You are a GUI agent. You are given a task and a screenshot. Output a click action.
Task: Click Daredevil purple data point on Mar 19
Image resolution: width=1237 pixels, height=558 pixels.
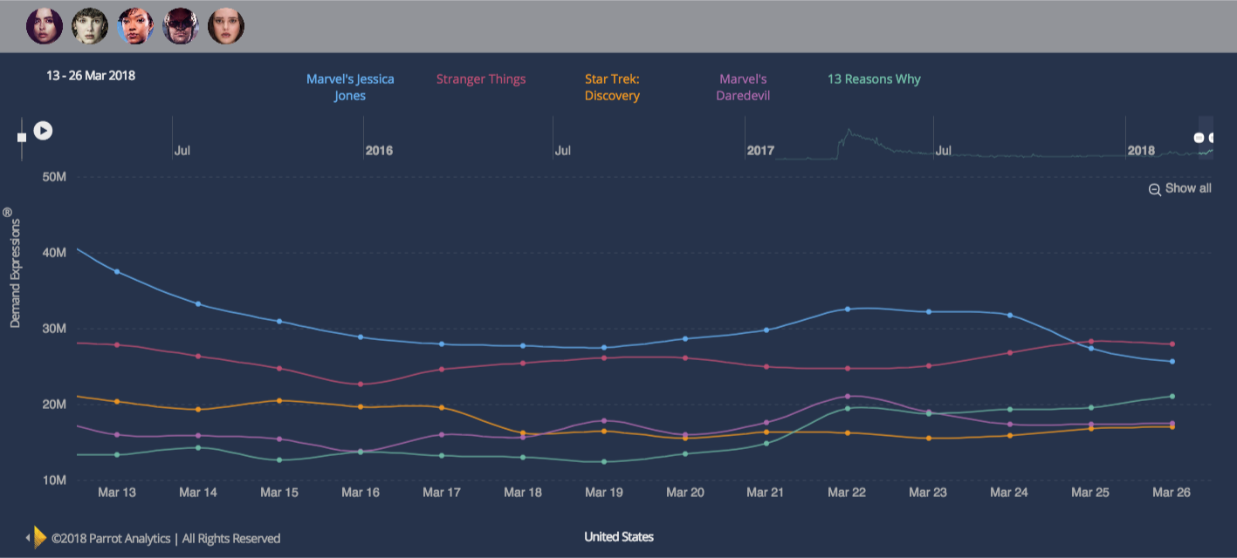point(604,421)
